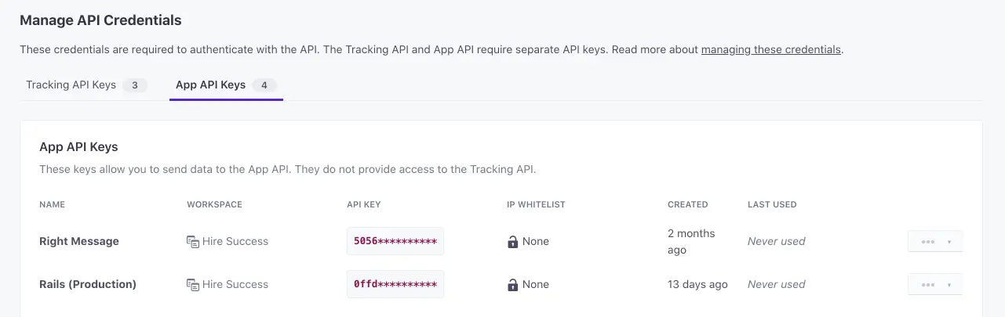Click the Rails (Production) key name

tap(88, 284)
